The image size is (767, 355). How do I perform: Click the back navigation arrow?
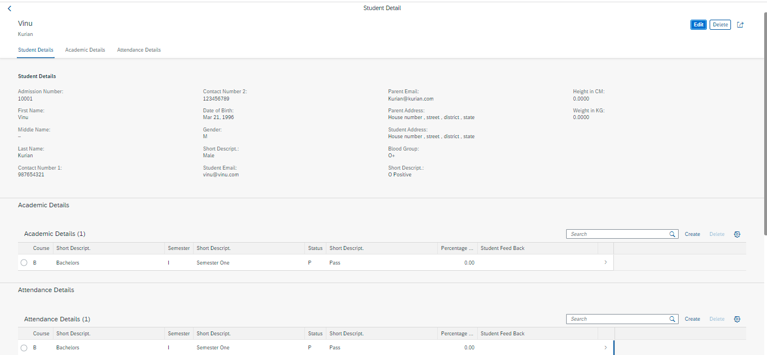click(9, 8)
